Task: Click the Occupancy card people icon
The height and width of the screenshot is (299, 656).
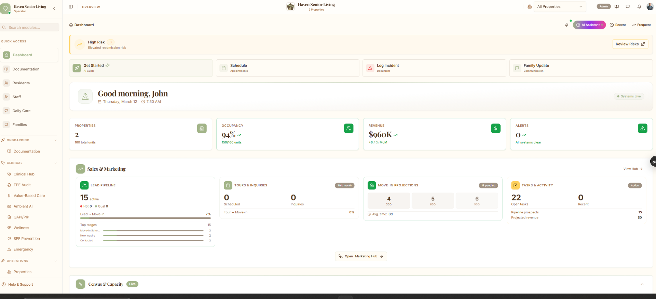Action: [x=348, y=128]
